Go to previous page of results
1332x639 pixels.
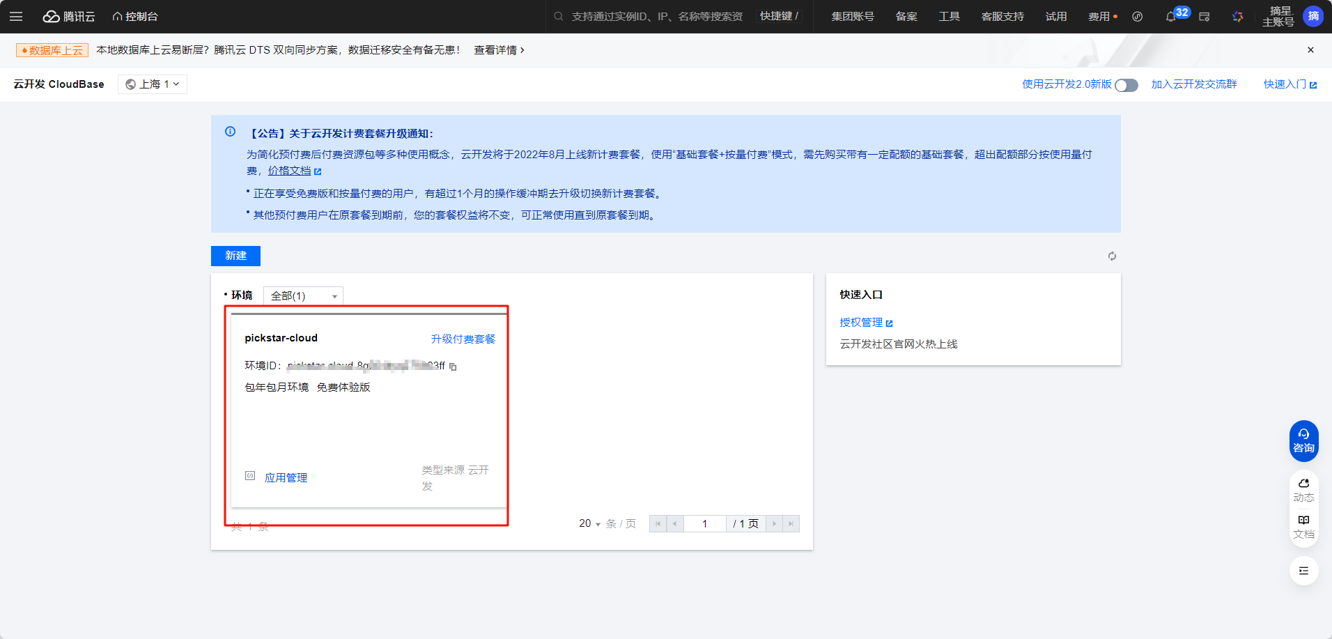(675, 523)
